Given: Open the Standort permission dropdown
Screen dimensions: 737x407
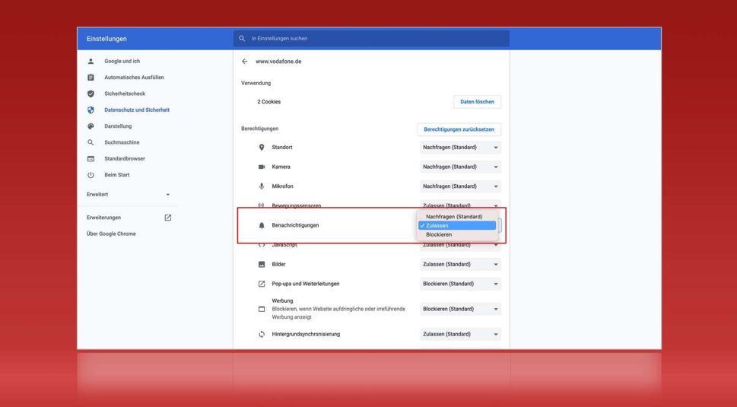Looking at the screenshot, I should tap(460, 148).
